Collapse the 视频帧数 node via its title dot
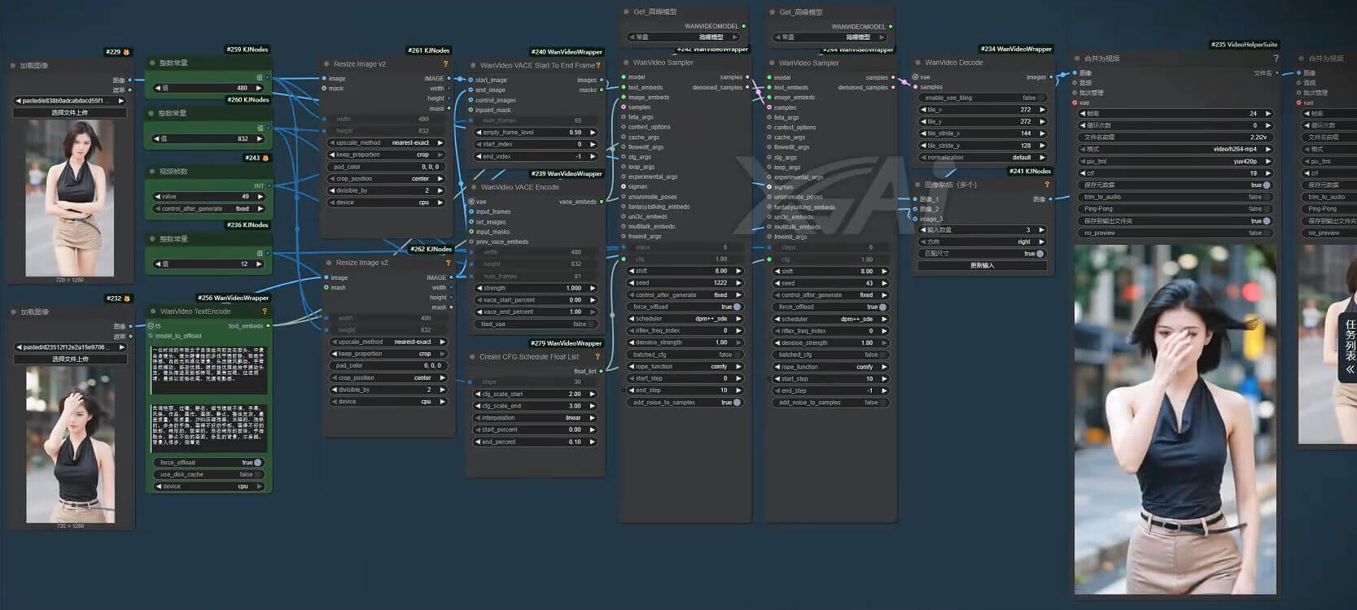Screen dimensions: 1357x610 click(x=151, y=172)
